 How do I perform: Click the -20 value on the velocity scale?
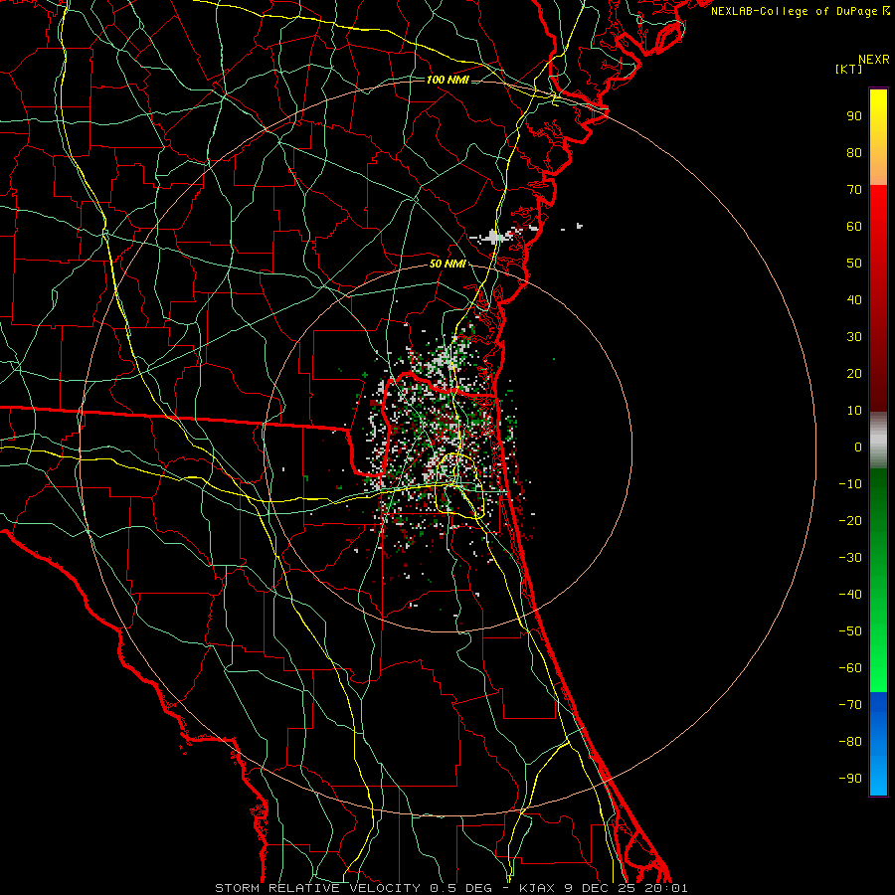(x=850, y=520)
